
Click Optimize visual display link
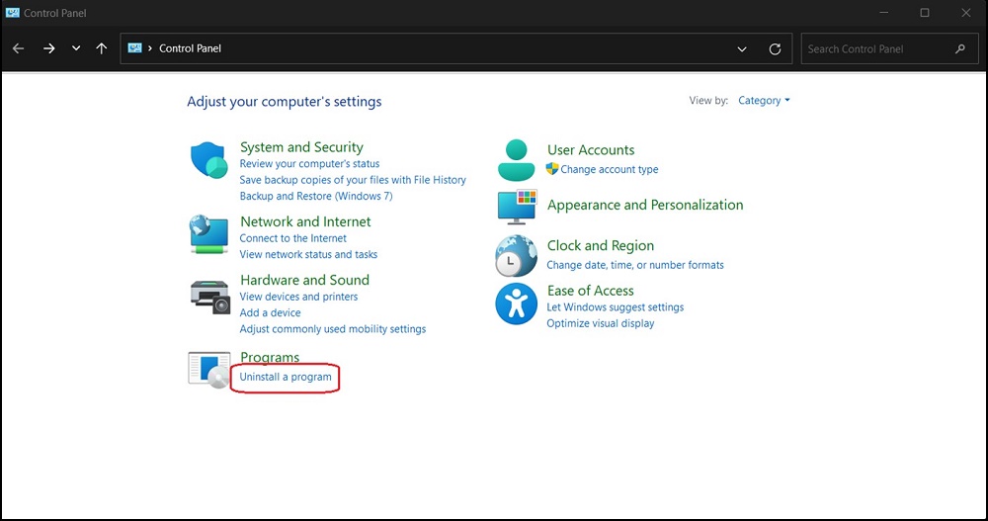tap(601, 323)
